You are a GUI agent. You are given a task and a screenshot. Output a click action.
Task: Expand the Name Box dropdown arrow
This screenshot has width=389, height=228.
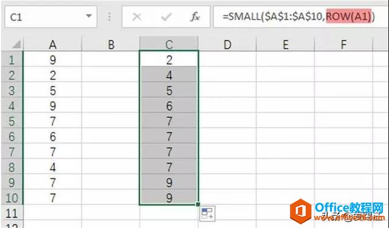click(89, 16)
